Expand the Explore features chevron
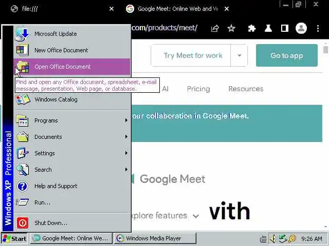 (196, 216)
